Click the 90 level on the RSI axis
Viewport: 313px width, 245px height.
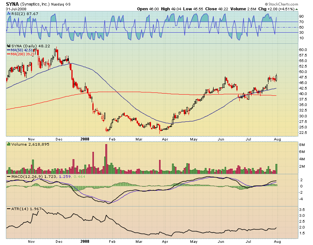301,16
